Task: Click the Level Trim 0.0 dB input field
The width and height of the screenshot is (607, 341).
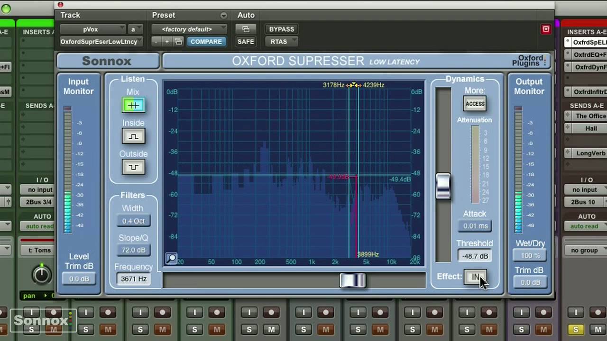Action: pyautogui.click(x=79, y=279)
